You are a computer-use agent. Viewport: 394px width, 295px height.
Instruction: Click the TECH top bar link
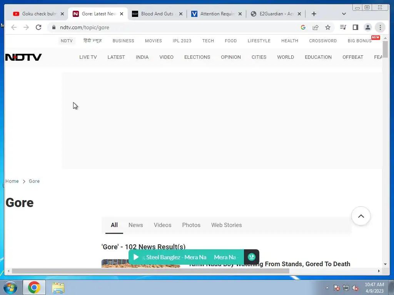pos(208,41)
